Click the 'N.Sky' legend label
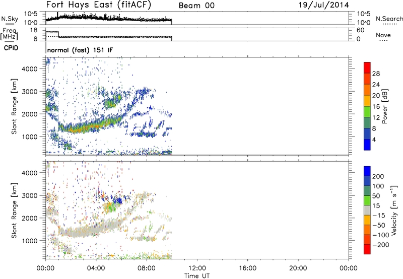403x279 pixels. [x=10, y=19]
